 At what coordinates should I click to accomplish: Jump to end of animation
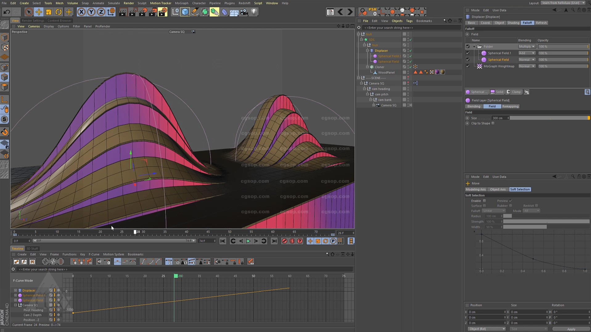[x=274, y=241]
